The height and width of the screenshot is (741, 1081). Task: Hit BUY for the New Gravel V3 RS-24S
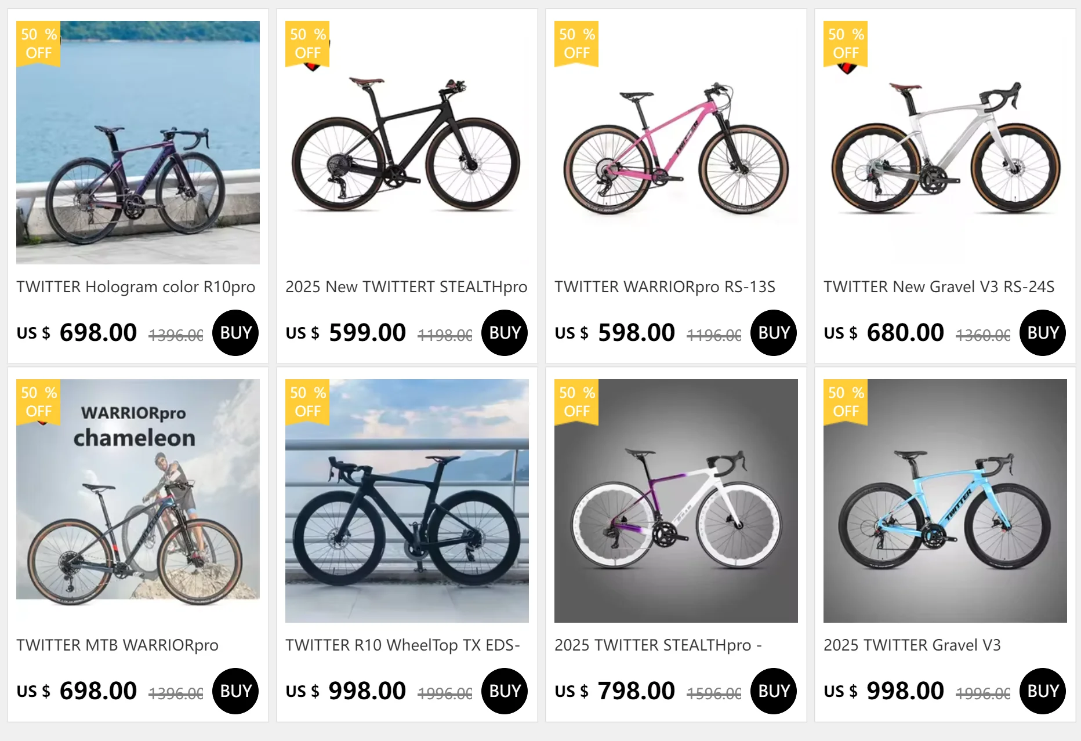pyautogui.click(x=1043, y=333)
